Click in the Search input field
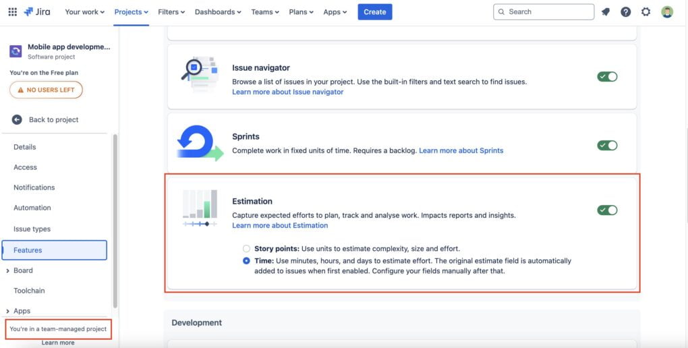The height and width of the screenshot is (348, 688). point(544,12)
